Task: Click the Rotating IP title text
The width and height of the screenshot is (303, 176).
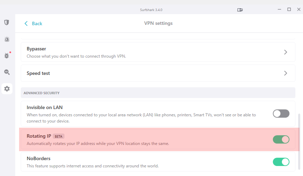Action: tap(39, 136)
